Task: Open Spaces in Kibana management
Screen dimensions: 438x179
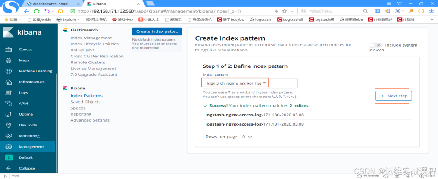Action: point(78,108)
